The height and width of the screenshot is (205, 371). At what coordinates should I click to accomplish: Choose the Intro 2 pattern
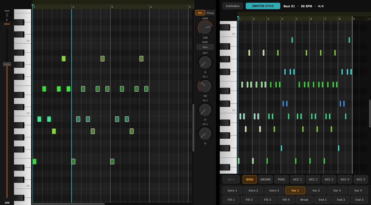253,190
